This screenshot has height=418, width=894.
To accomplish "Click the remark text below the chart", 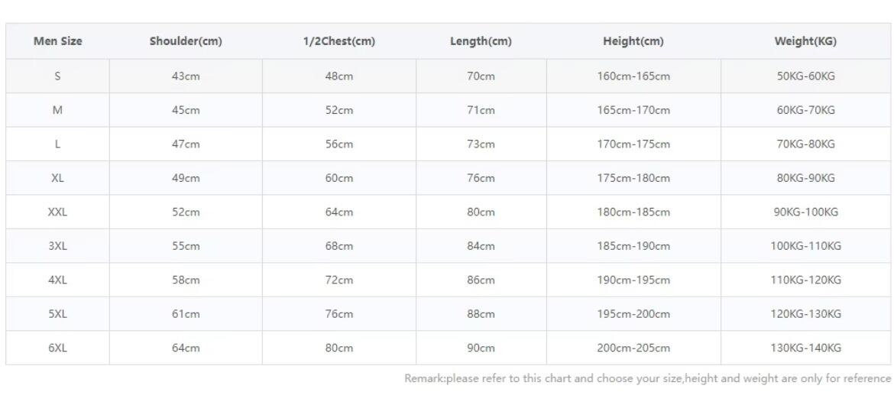I will [x=648, y=378].
